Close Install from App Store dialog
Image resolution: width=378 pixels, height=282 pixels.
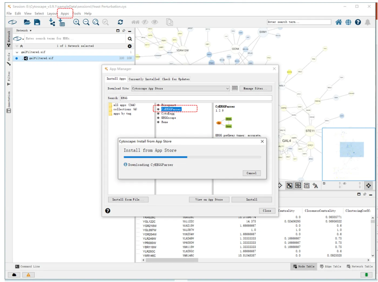(x=262, y=141)
